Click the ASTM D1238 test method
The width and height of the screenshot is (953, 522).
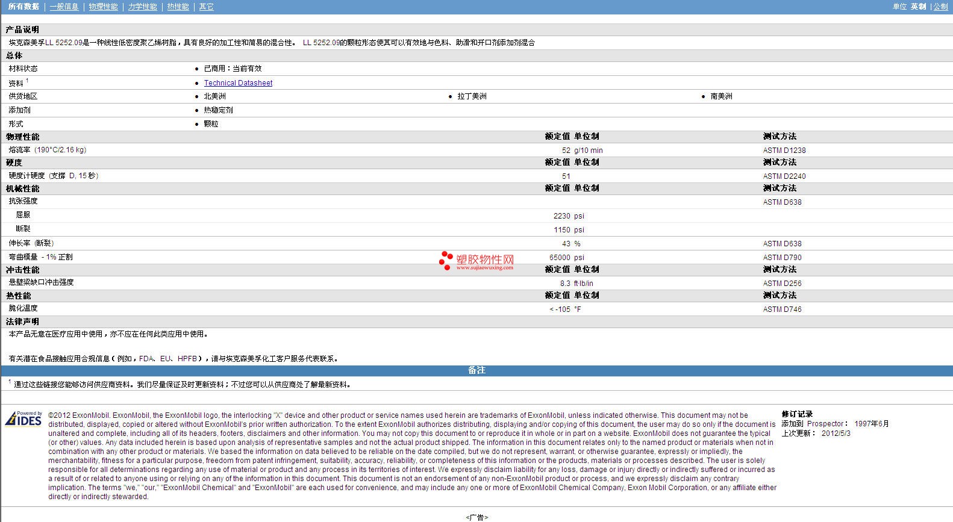click(x=784, y=151)
